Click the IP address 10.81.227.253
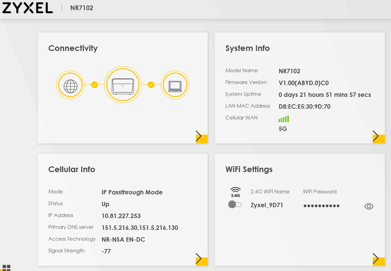This screenshot has height=271, width=391. [x=121, y=216]
